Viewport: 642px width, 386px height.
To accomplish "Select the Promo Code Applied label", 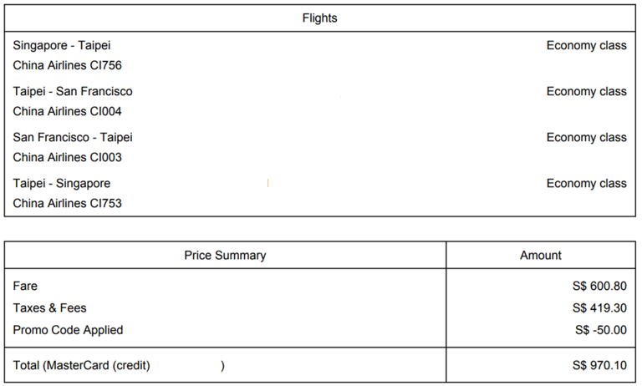I will [x=68, y=330].
